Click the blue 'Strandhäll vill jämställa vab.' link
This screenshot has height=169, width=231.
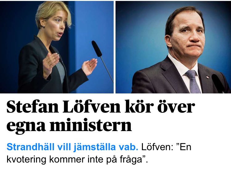tap(72, 147)
